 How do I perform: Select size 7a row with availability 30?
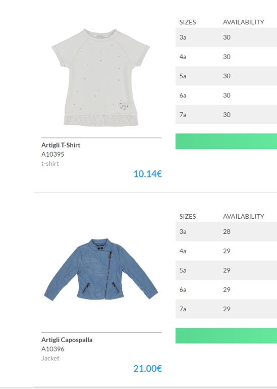(x=226, y=115)
